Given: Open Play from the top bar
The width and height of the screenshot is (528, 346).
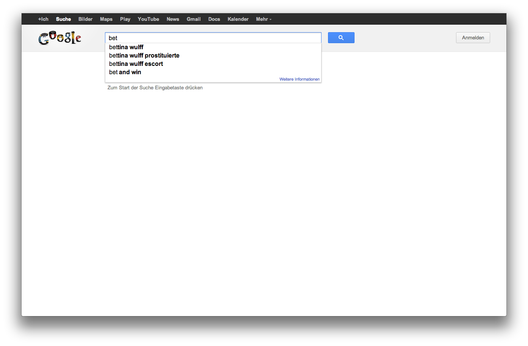Looking at the screenshot, I should [125, 19].
